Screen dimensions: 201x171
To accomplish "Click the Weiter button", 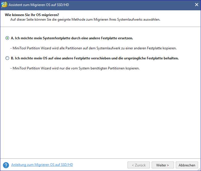I will point(163,165).
